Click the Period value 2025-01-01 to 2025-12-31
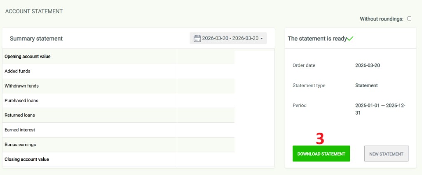Screen dimensions: 422x175 pos(380,109)
